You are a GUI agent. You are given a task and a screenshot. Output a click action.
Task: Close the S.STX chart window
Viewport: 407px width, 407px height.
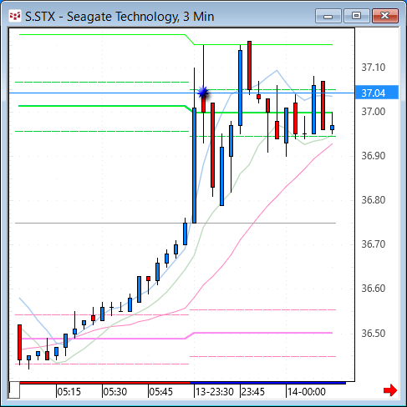[x=385, y=16]
